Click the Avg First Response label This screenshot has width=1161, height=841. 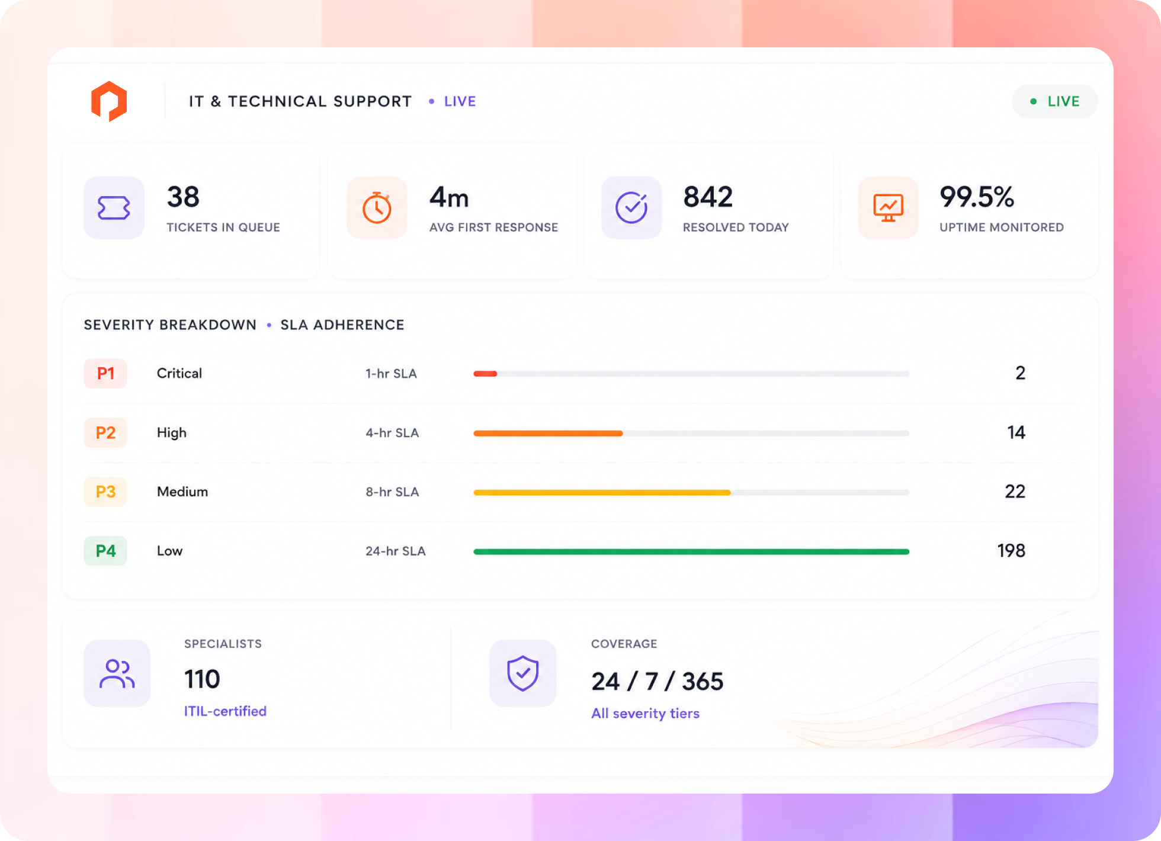pyautogui.click(x=493, y=227)
